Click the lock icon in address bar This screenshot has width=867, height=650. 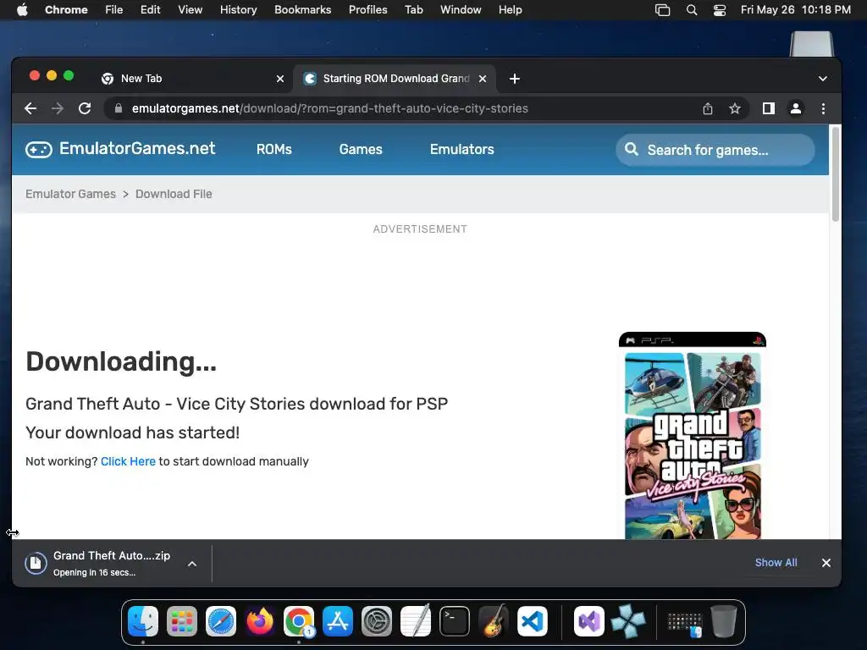(x=118, y=108)
